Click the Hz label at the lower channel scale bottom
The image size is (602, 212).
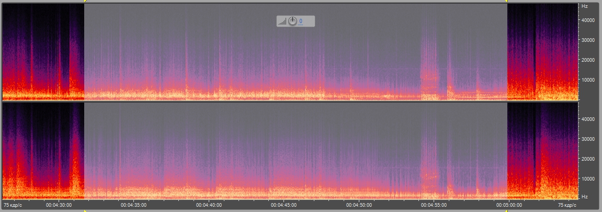pyautogui.click(x=584, y=197)
